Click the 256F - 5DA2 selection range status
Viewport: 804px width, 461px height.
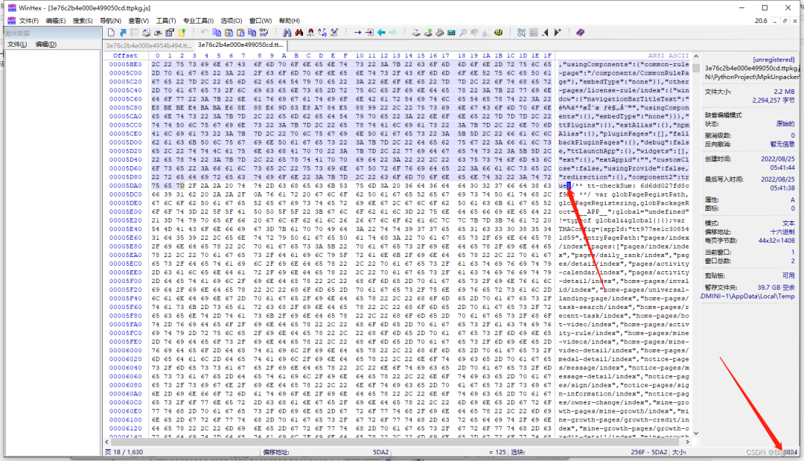(x=649, y=452)
